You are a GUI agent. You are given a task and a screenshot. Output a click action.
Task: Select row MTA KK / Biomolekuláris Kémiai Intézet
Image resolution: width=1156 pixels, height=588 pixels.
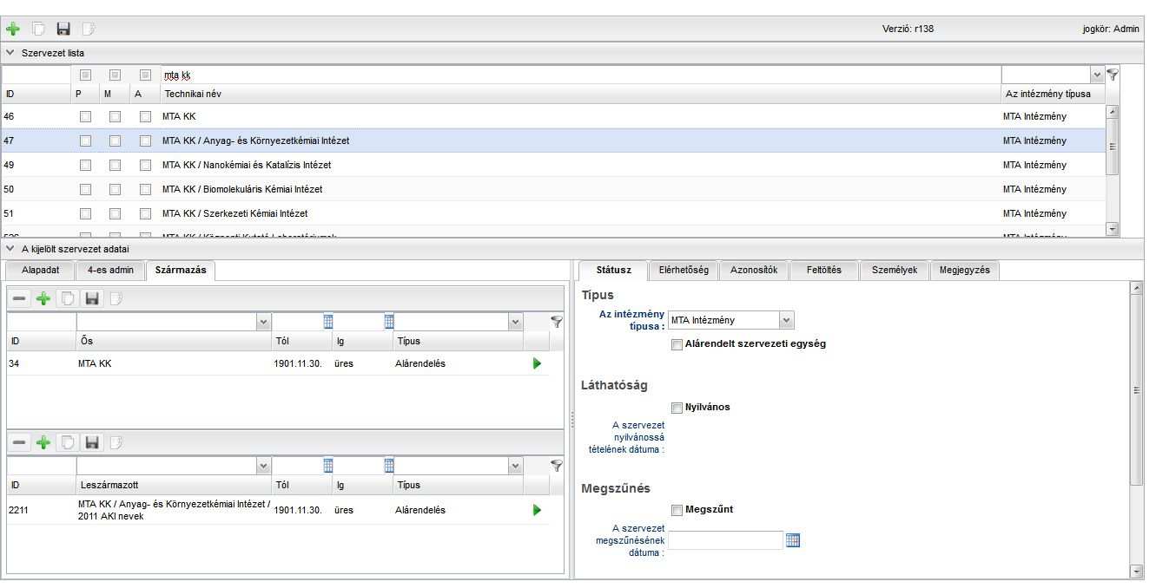point(554,189)
